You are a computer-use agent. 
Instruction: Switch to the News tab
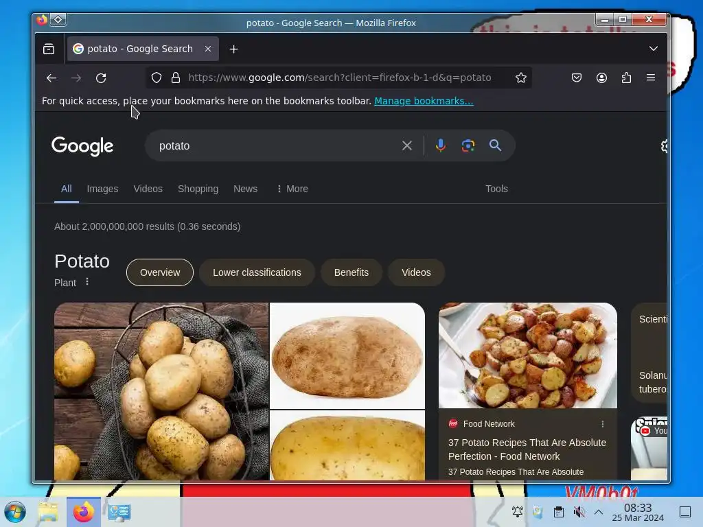(x=245, y=189)
